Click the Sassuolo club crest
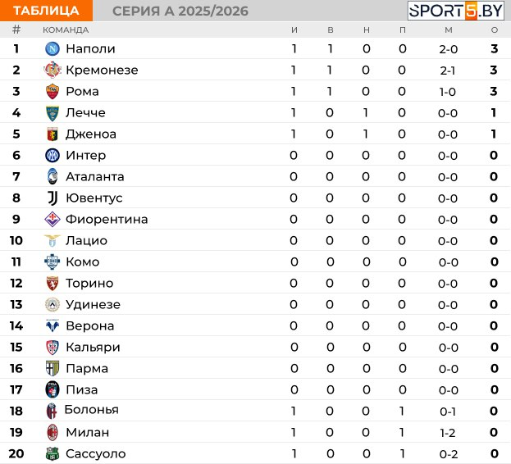511x464 pixels. pos(52,453)
